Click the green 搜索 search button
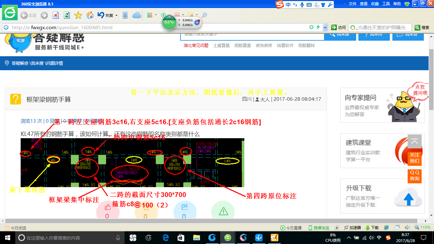The width and height of the screenshot is (434, 244). tap(422, 28)
